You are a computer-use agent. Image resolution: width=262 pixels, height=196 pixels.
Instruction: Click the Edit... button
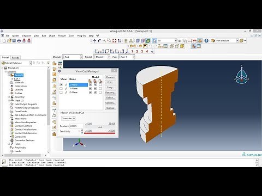coord(110,82)
